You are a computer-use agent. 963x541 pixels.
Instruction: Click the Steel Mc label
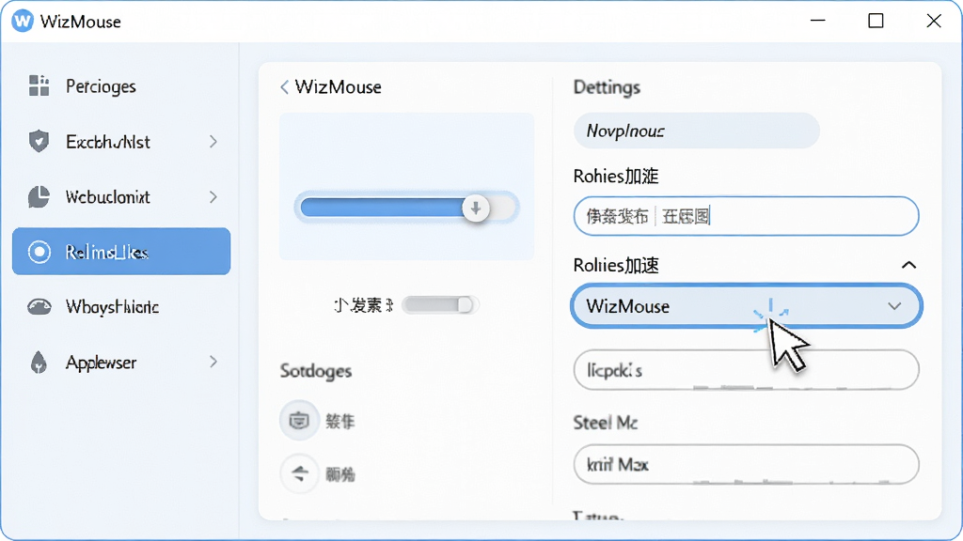coord(606,423)
